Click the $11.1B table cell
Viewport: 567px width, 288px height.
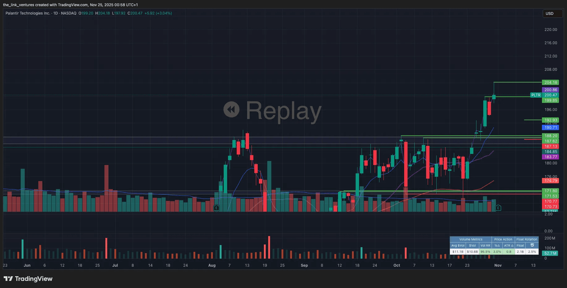pos(458,252)
